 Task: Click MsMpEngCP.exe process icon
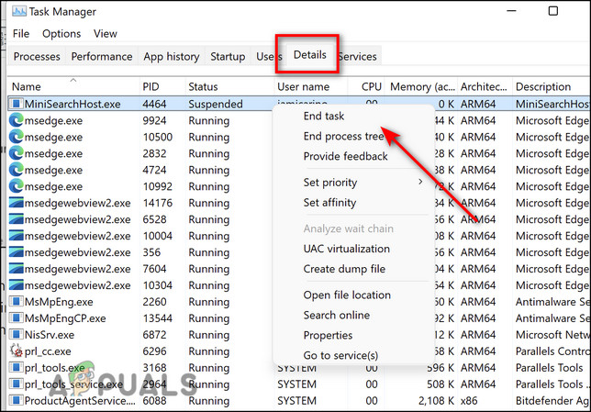(x=17, y=318)
